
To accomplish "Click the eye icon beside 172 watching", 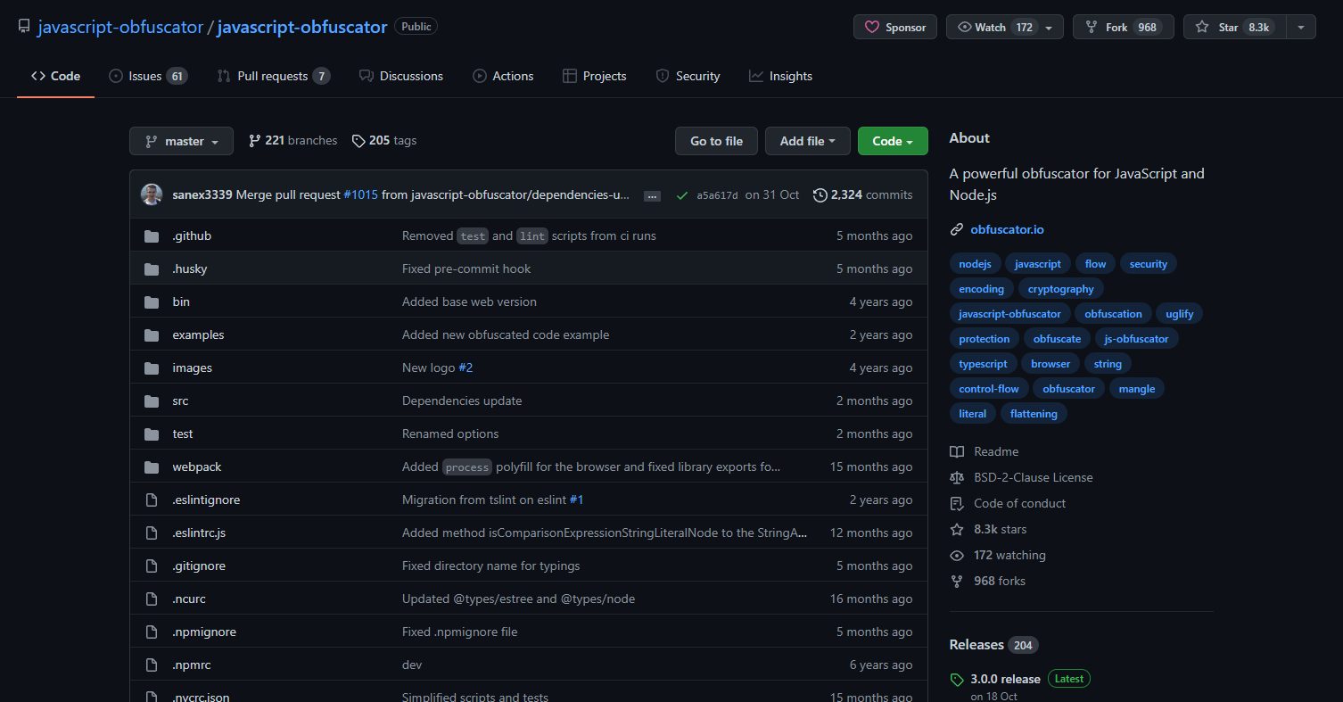I will point(957,555).
